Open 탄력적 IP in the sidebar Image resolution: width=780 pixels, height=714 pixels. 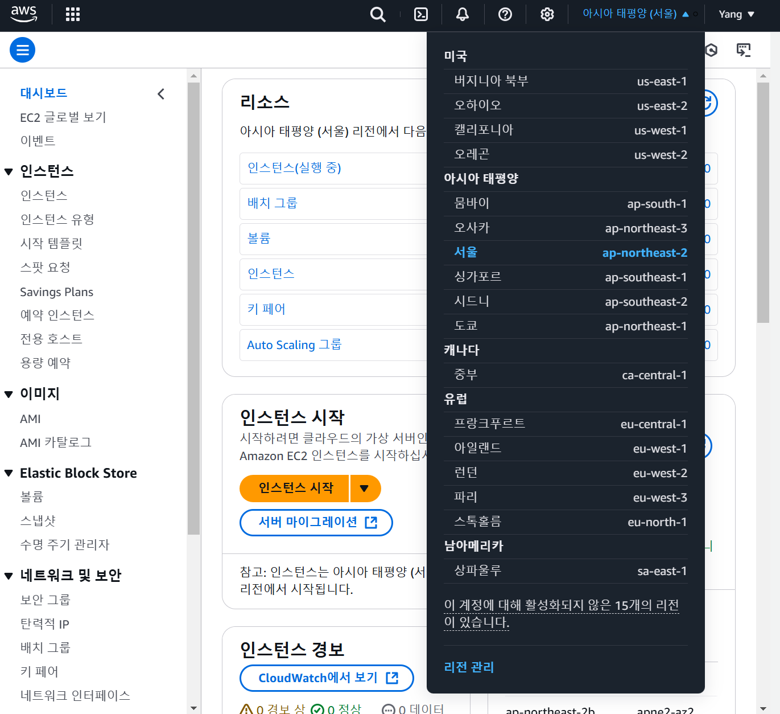click(x=45, y=623)
